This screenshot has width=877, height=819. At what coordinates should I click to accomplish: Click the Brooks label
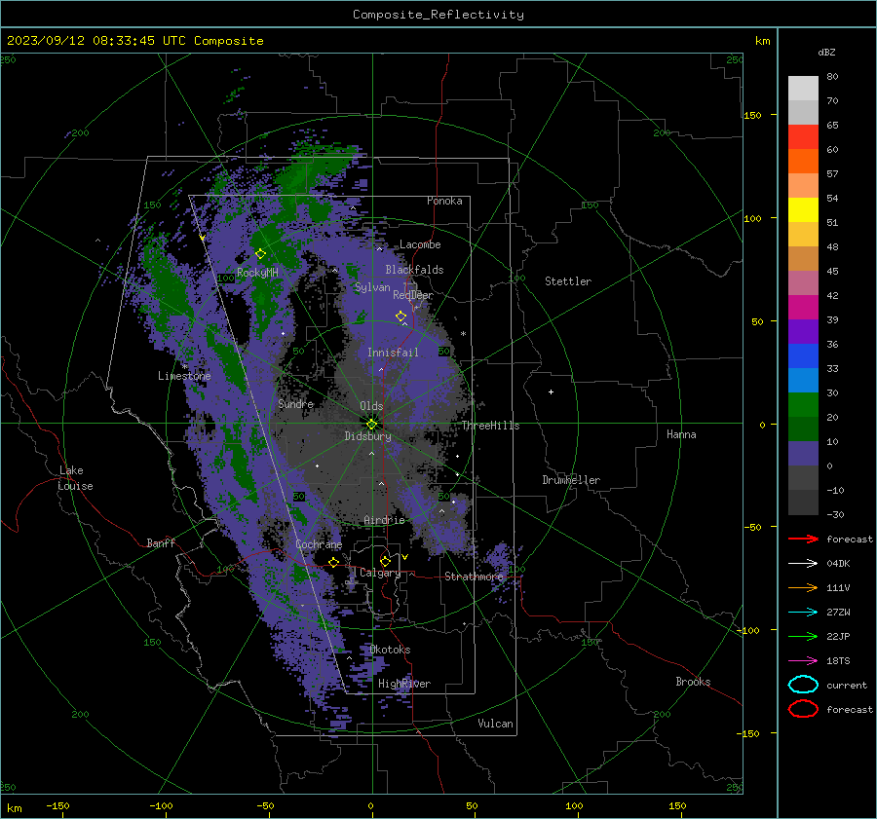click(x=693, y=682)
